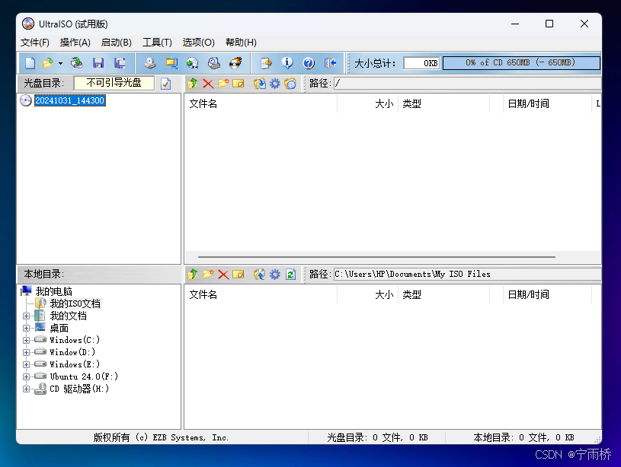Open the 帮助(H) menu

(x=241, y=43)
